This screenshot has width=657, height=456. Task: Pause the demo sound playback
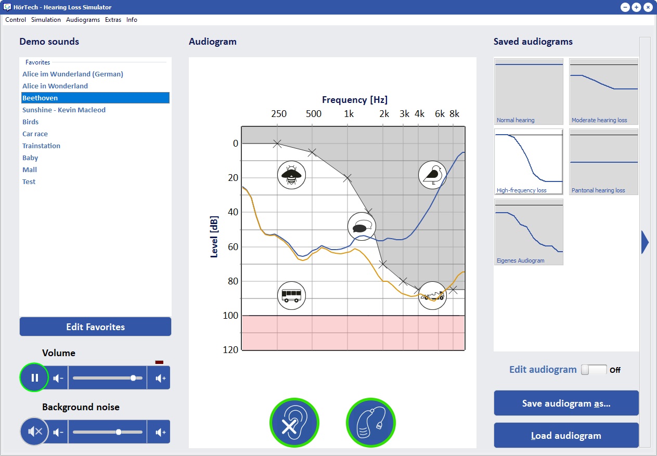click(34, 377)
